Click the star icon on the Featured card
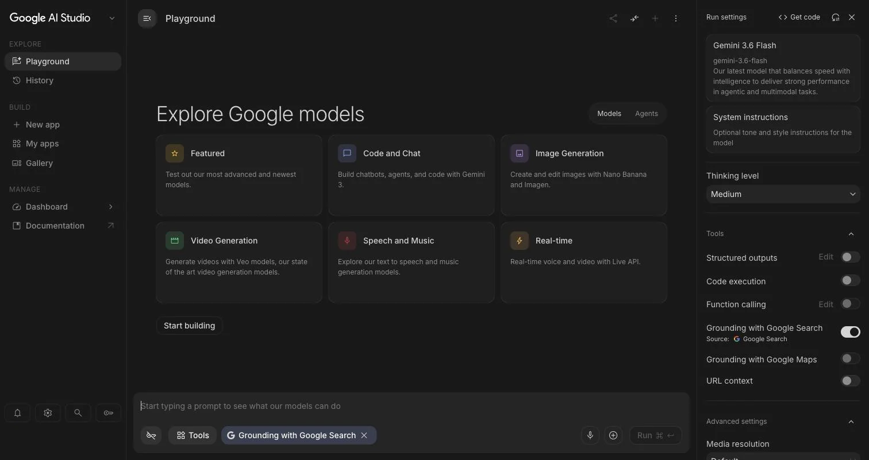 tap(175, 153)
